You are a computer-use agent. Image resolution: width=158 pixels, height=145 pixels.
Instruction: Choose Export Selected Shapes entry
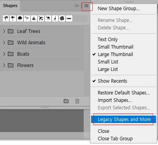124,108
